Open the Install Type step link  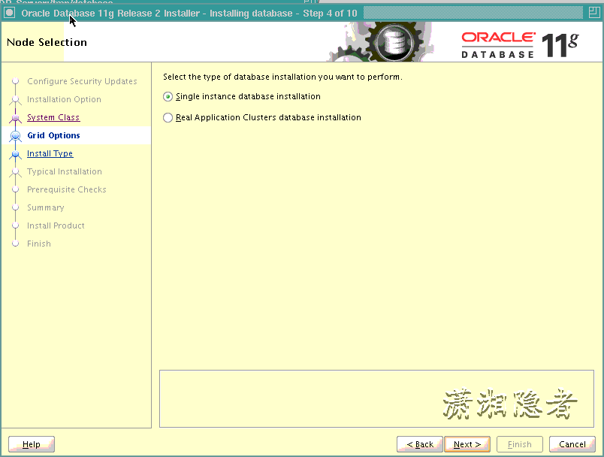point(50,153)
